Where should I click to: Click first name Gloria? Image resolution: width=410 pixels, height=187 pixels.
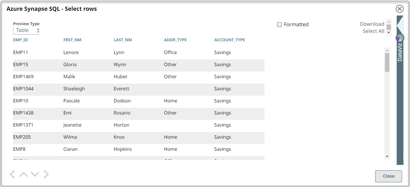pyautogui.click(x=70, y=64)
